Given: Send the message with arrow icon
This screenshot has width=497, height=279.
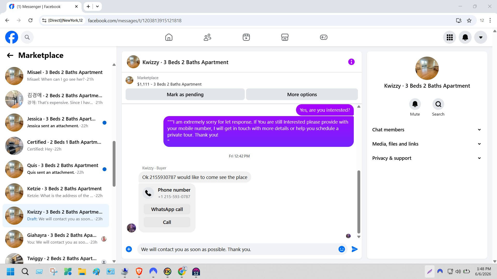Looking at the screenshot, I should 355,249.
